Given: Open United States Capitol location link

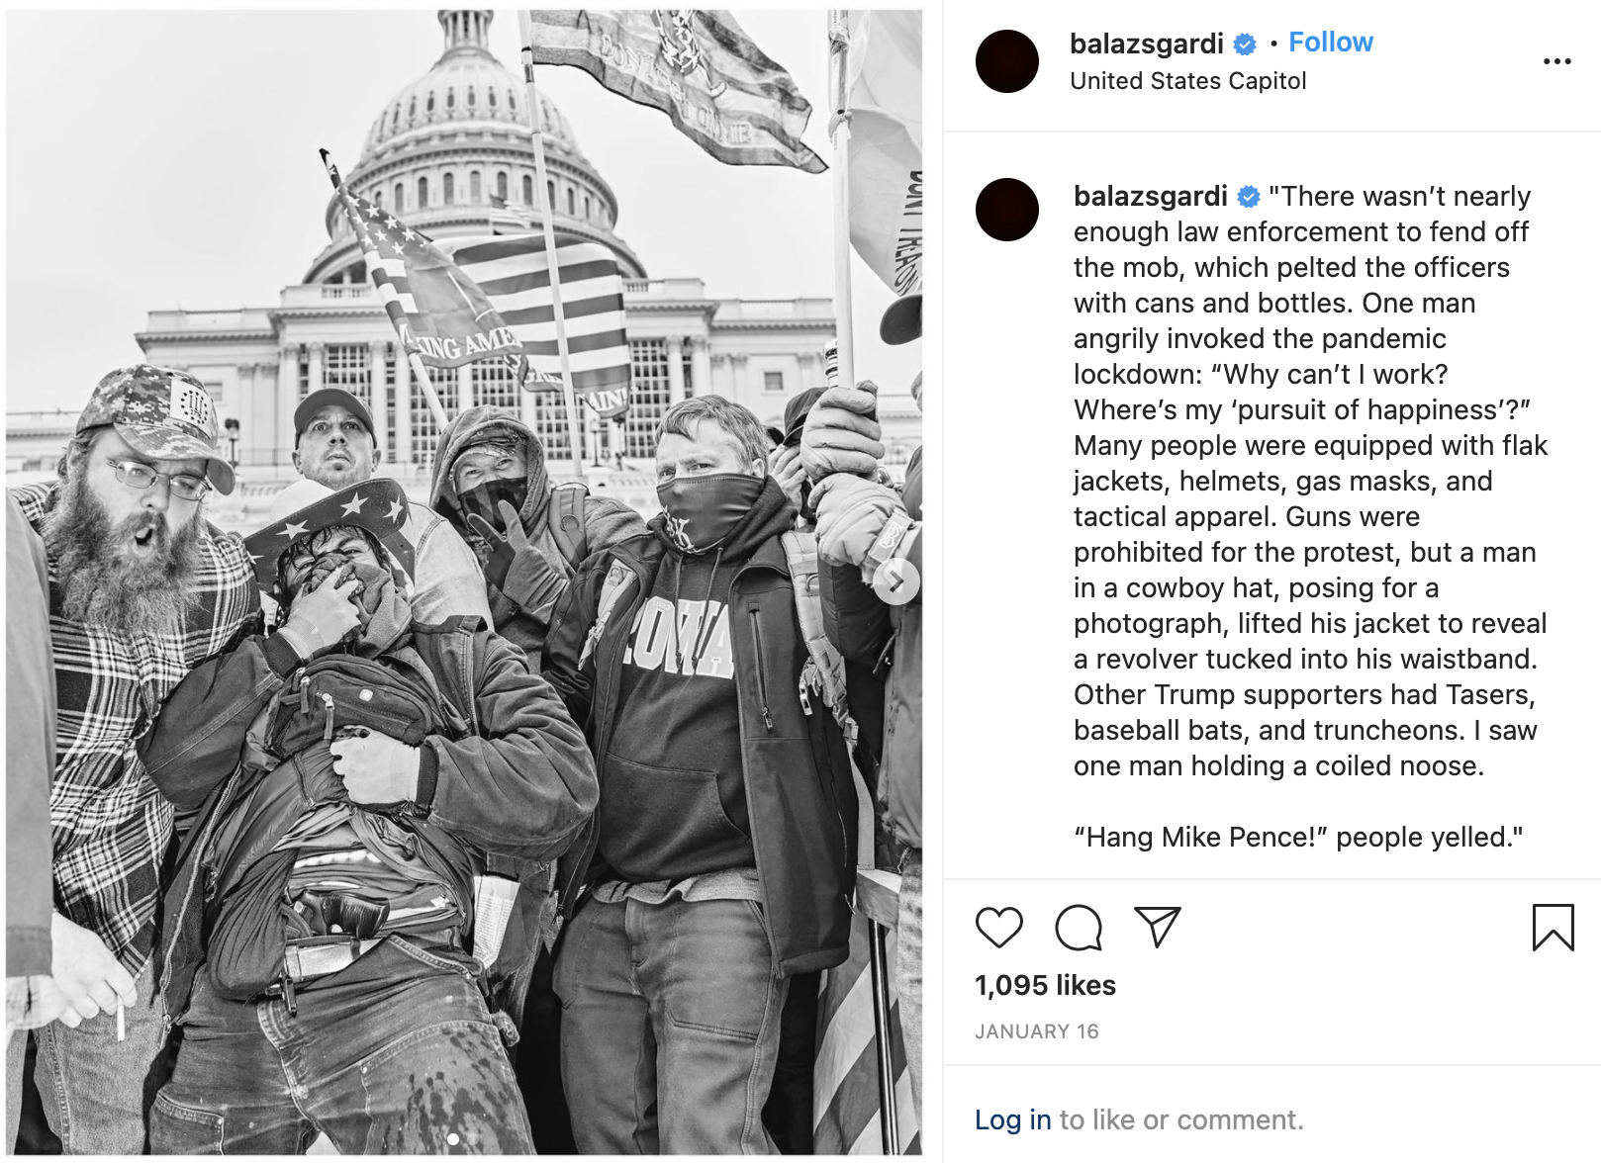Looking at the screenshot, I should coord(1187,81).
